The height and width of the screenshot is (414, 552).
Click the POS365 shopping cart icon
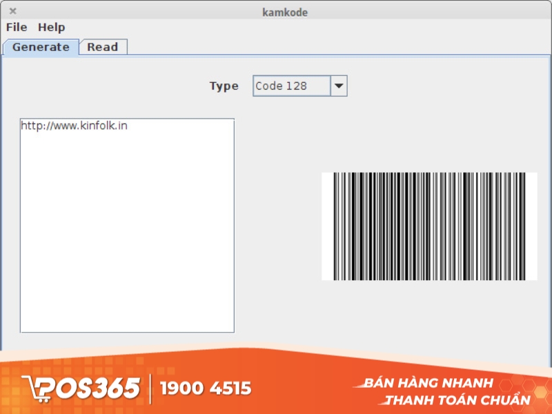(35, 388)
